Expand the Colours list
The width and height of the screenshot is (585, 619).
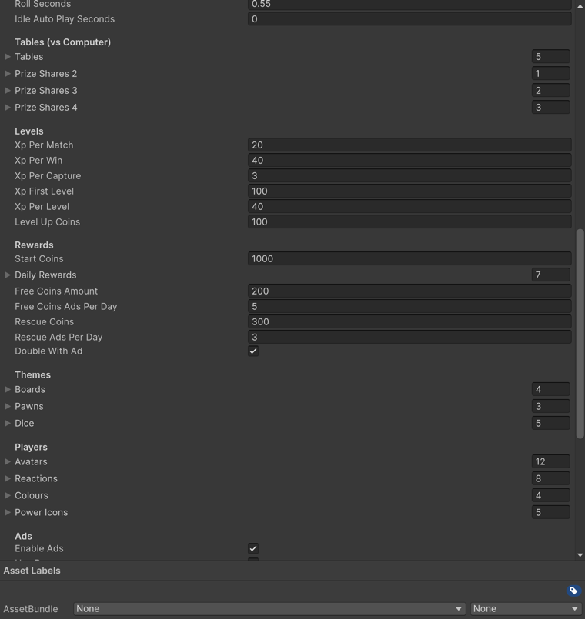(7, 495)
